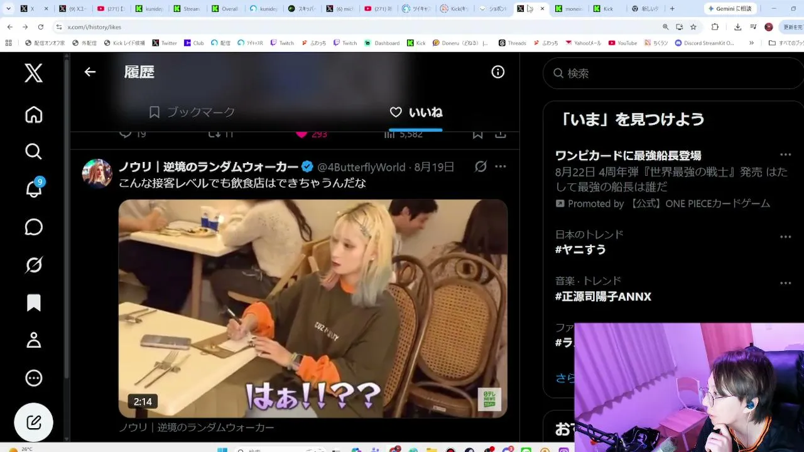
Task: Unlike the post with 293 likes
Action: [312, 134]
